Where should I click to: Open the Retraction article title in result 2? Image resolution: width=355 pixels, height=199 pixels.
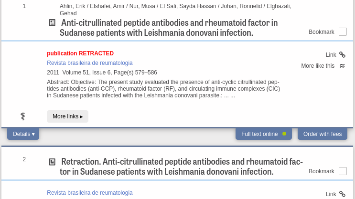tap(181, 167)
